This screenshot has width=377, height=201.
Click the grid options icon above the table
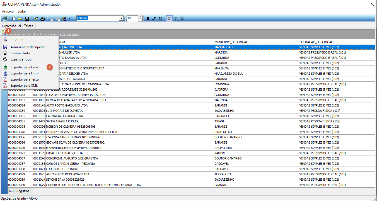click(4, 33)
